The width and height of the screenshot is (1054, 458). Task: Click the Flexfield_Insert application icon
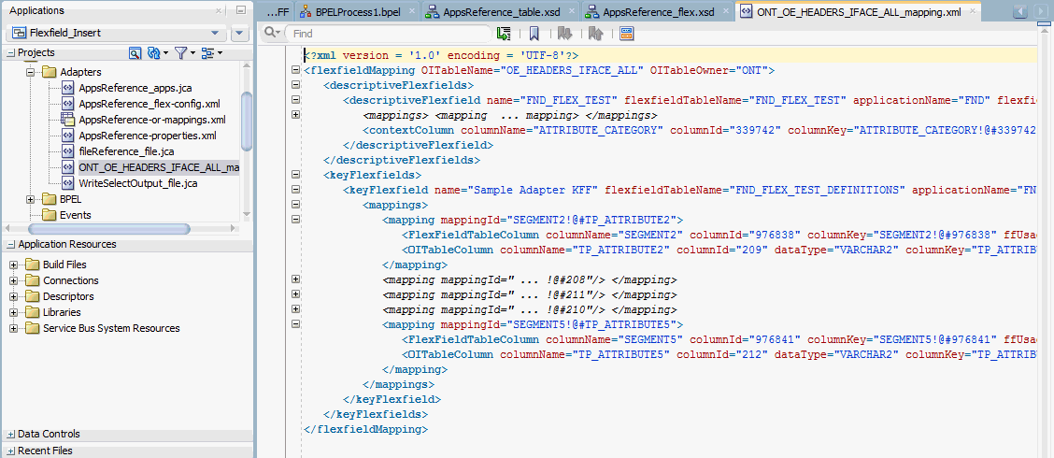pyautogui.click(x=19, y=33)
